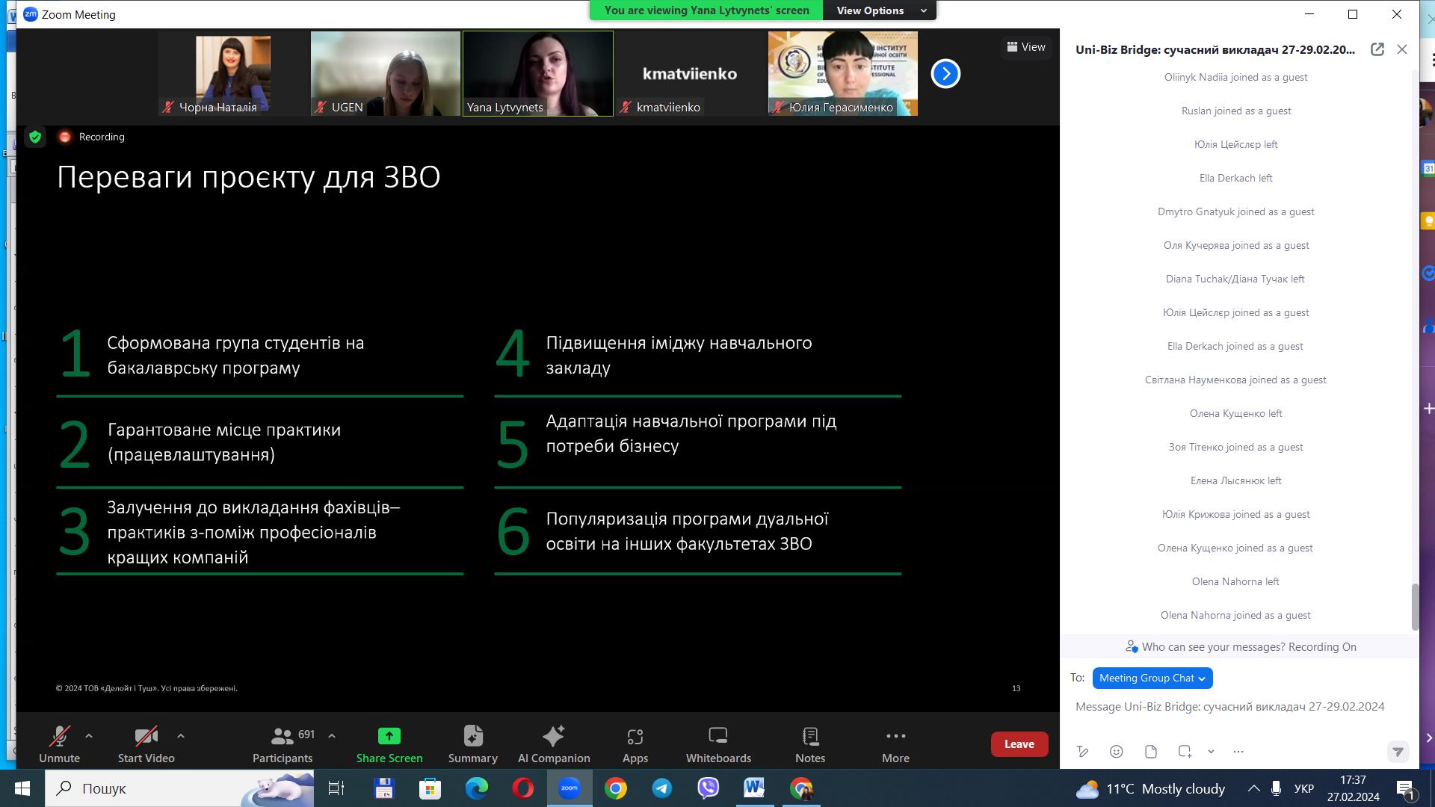Open the Whiteboards tool
Image resolution: width=1435 pixels, height=807 pixels.
717,743
